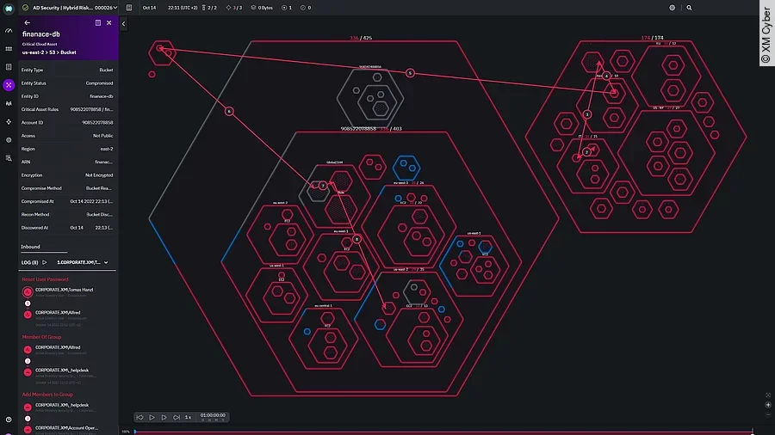Close the finanace-db details panel

click(108, 23)
